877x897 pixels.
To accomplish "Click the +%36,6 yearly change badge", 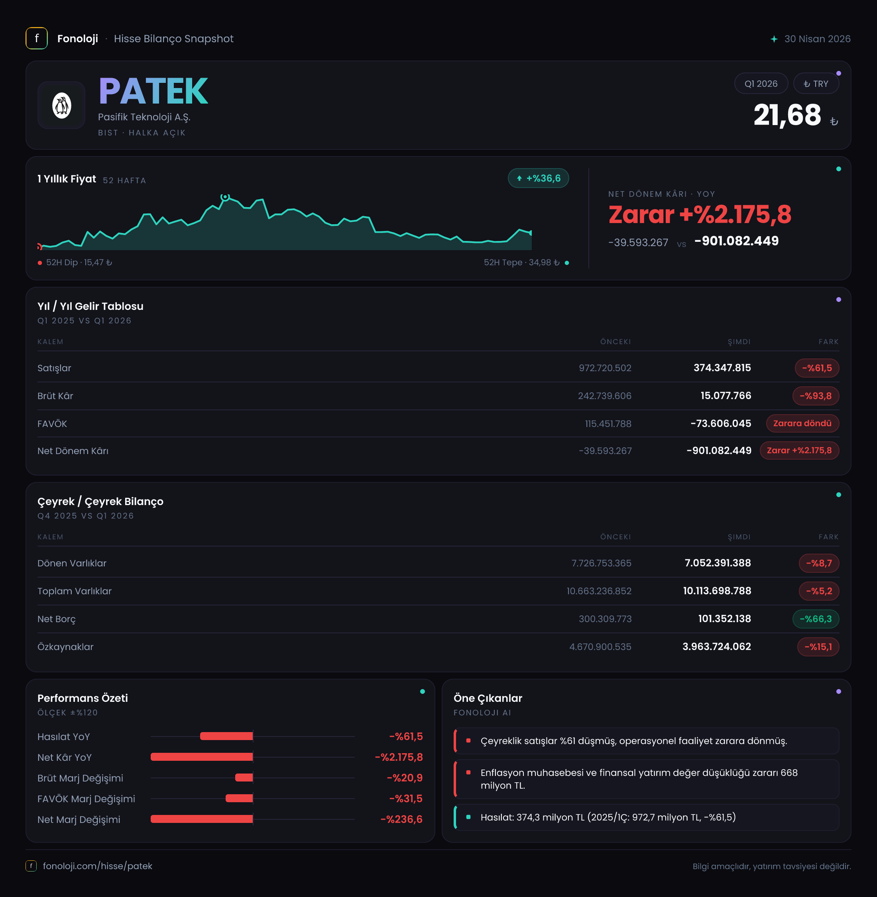I will click(x=539, y=178).
